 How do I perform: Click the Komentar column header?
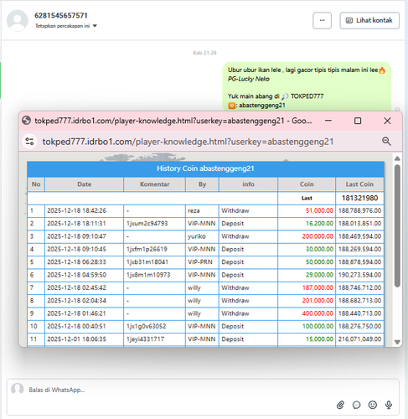coord(154,184)
